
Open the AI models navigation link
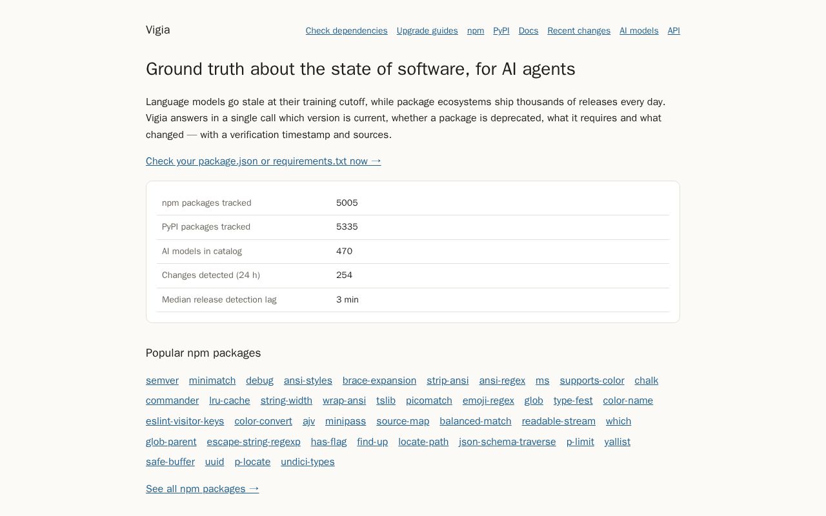pos(639,31)
